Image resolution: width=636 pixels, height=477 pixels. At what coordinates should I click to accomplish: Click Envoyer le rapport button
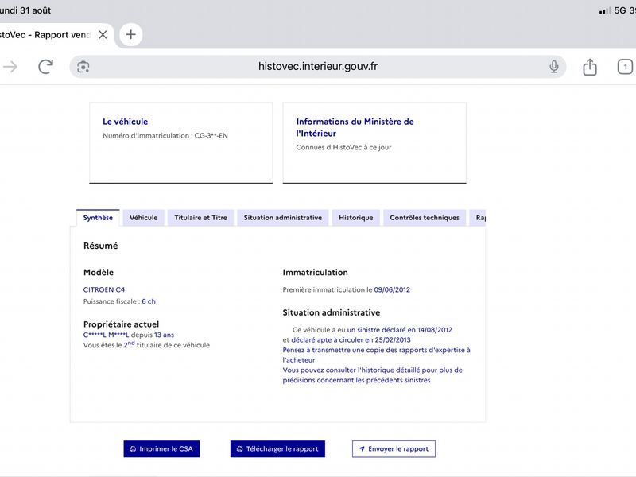[394, 449]
